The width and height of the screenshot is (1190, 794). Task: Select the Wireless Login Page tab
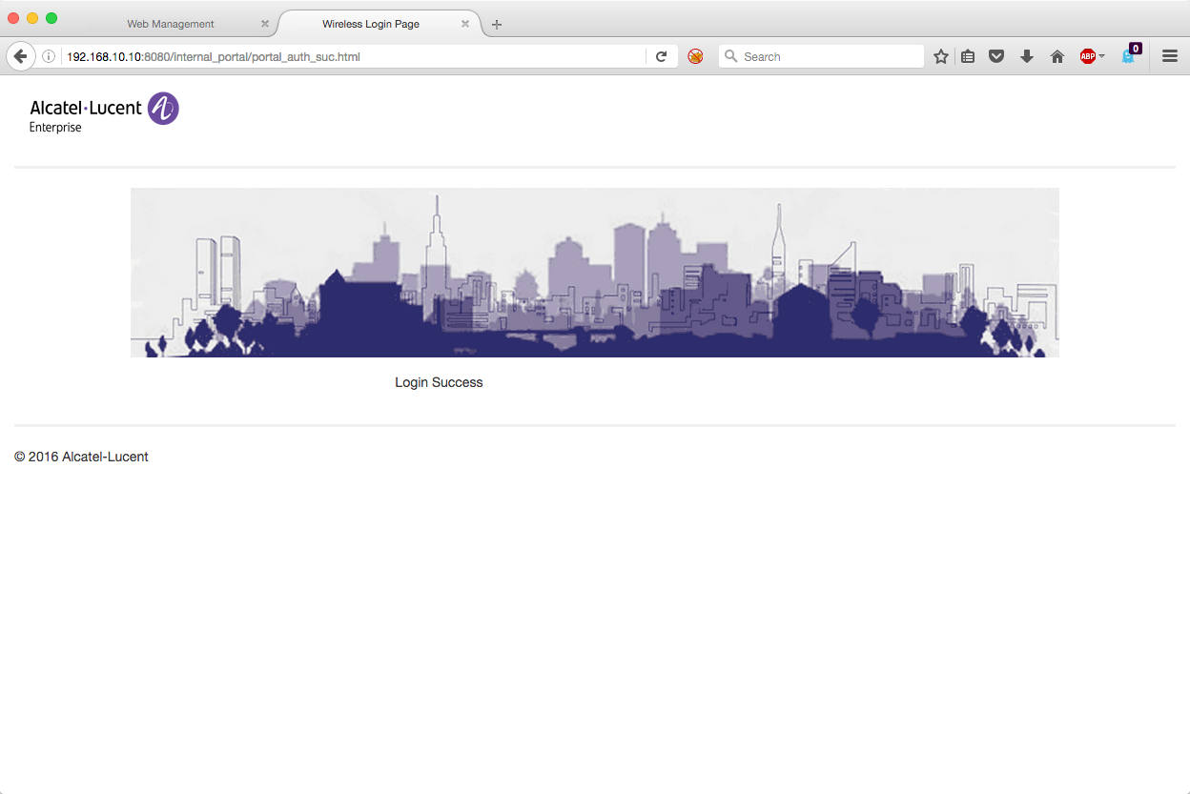pos(371,24)
